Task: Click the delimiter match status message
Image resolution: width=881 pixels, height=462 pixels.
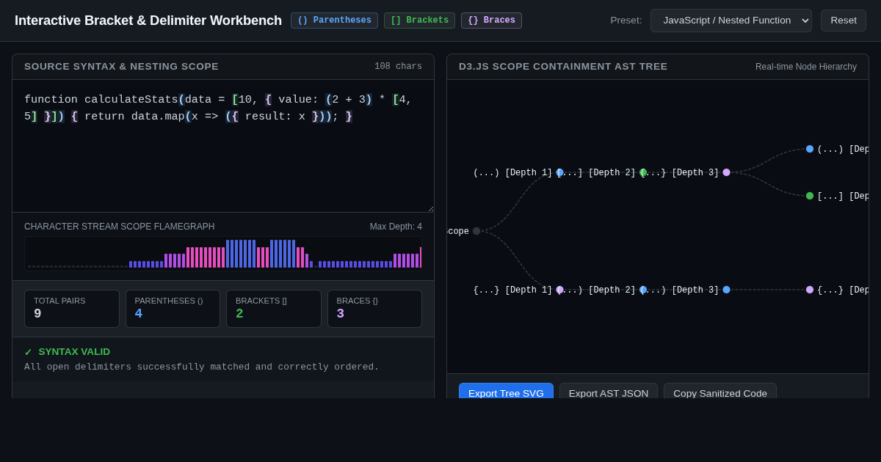Action: tap(202, 367)
